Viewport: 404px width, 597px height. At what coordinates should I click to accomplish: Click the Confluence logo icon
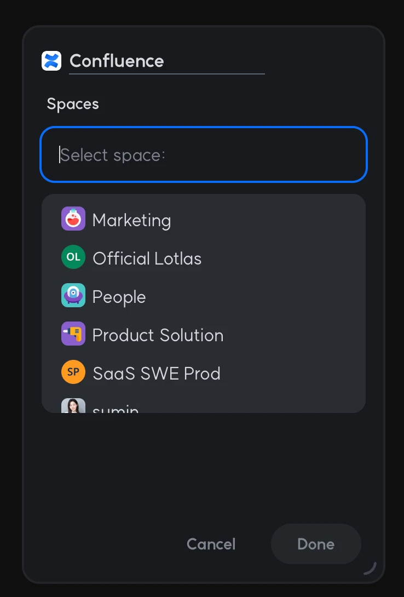pyautogui.click(x=51, y=61)
